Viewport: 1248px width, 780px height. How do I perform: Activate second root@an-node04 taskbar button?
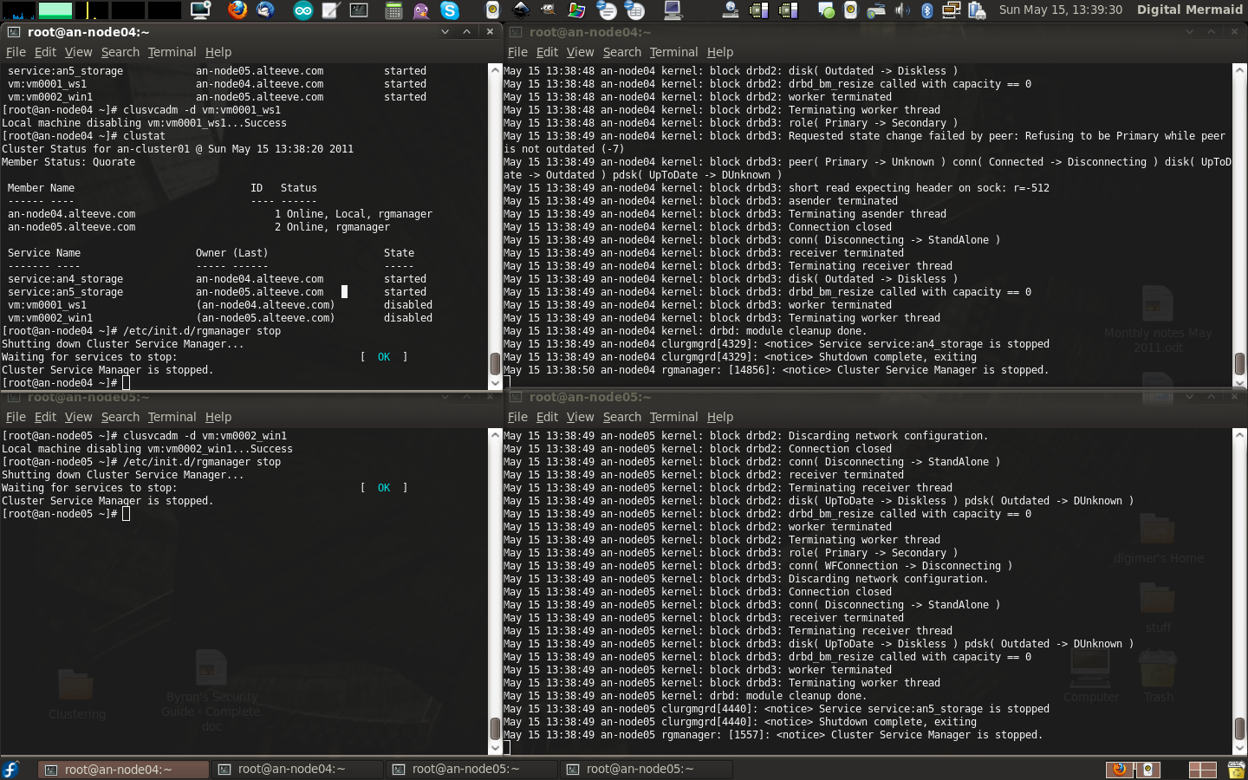point(298,769)
